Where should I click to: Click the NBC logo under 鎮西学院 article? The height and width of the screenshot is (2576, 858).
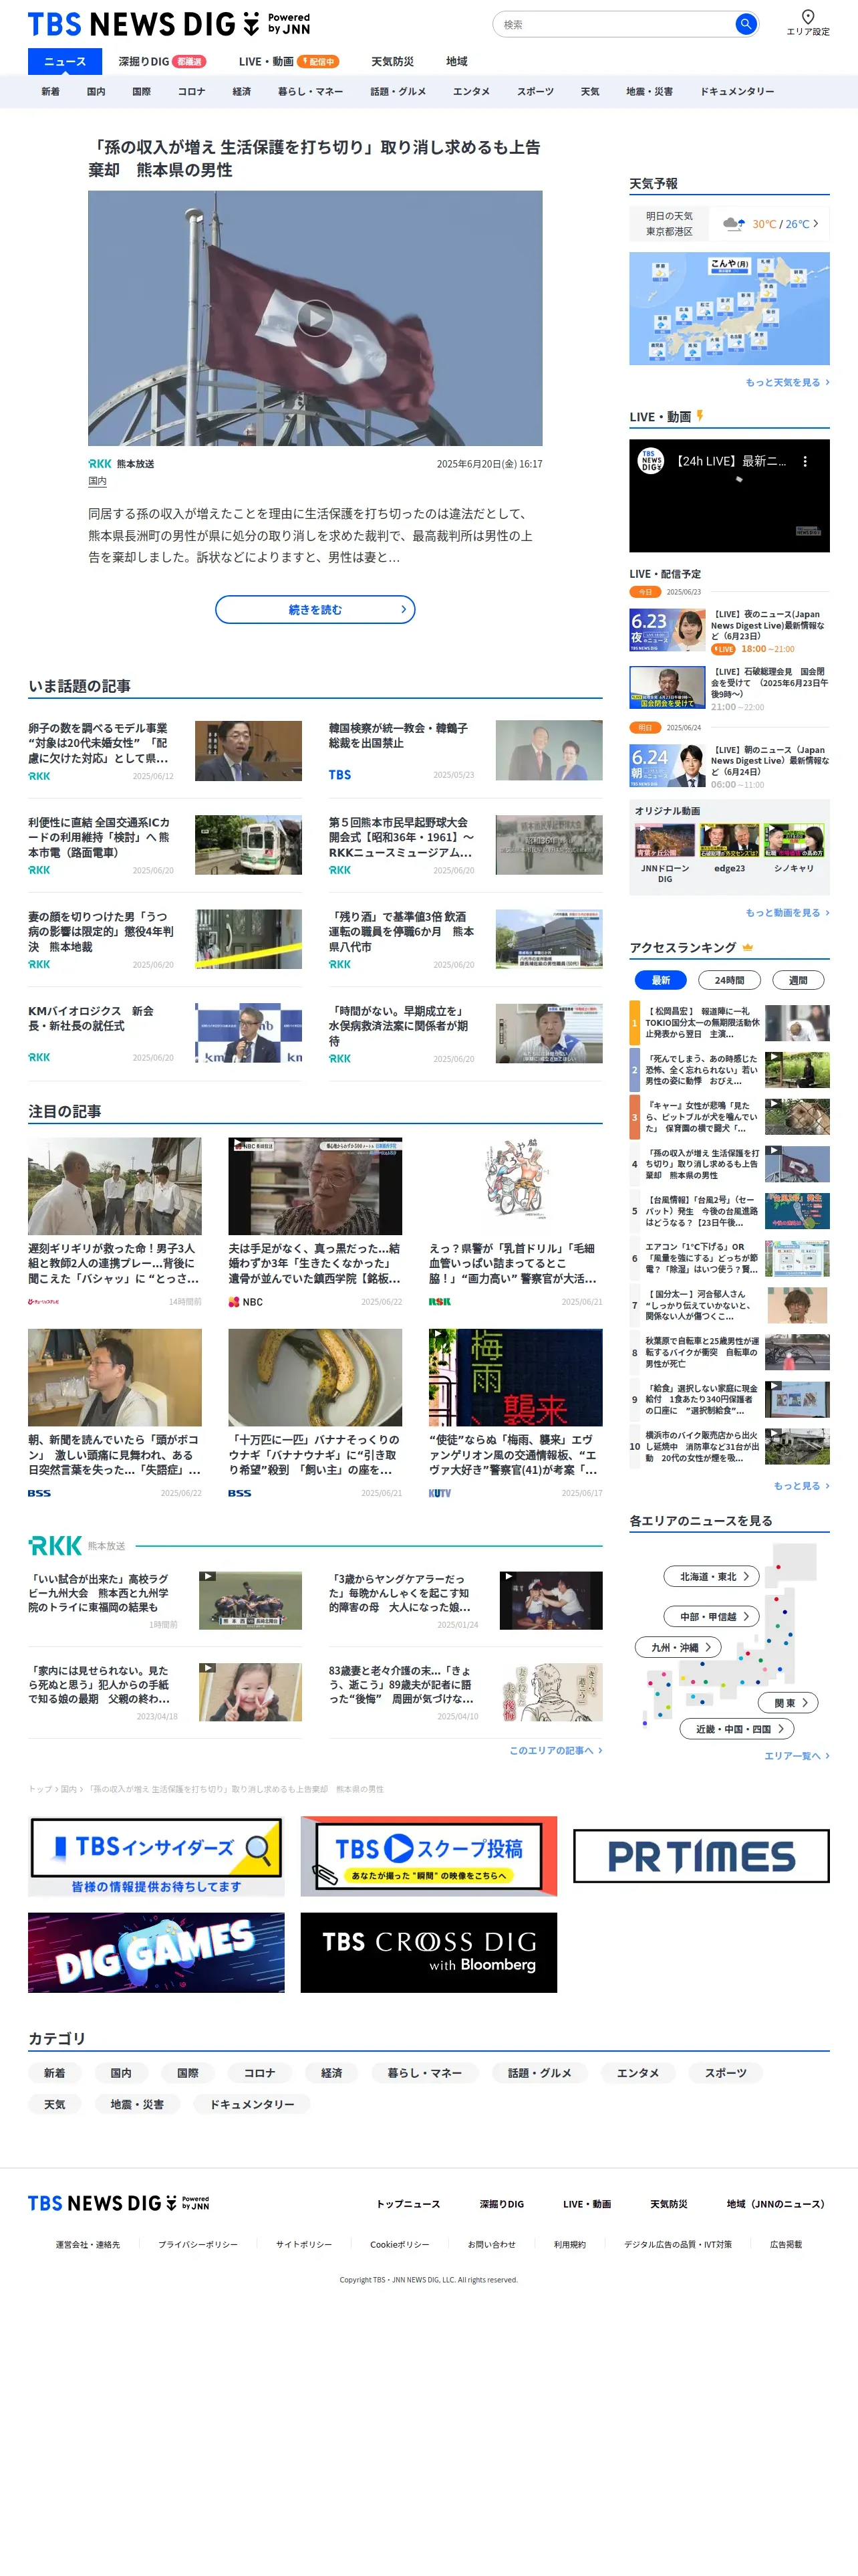pyautogui.click(x=246, y=1302)
